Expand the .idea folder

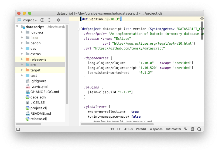pyautogui.click(x=22, y=38)
